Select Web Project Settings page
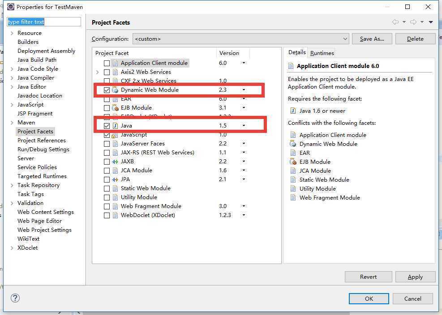The image size is (442, 315). coord(44,230)
